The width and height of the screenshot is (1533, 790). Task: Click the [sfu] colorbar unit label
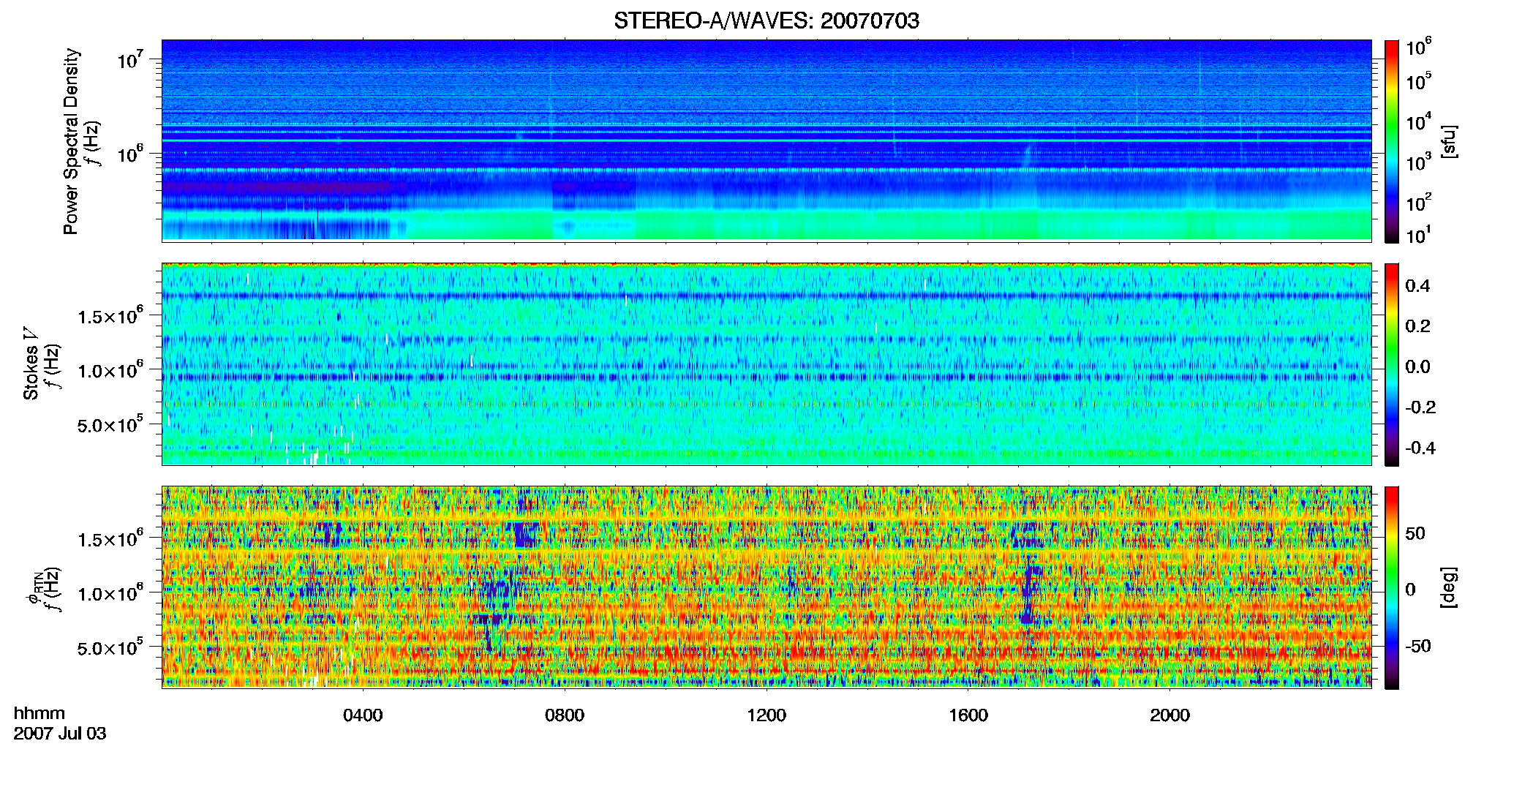[x=1449, y=142]
